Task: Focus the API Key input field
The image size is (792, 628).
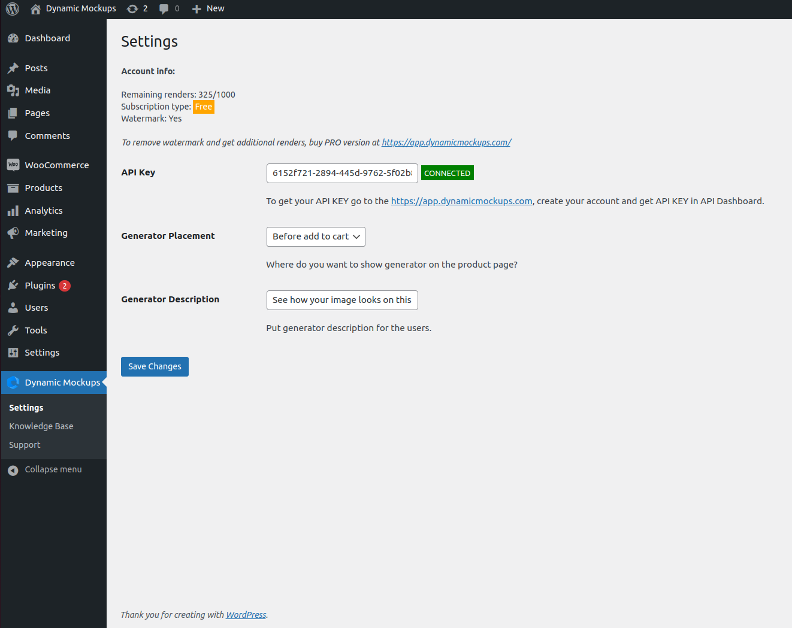Action: [x=342, y=173]
